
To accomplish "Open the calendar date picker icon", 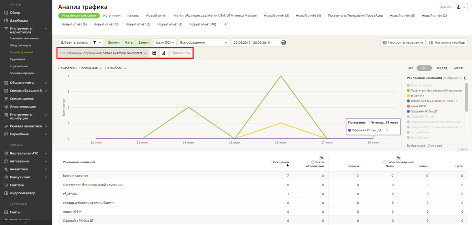I will (283, 42).
